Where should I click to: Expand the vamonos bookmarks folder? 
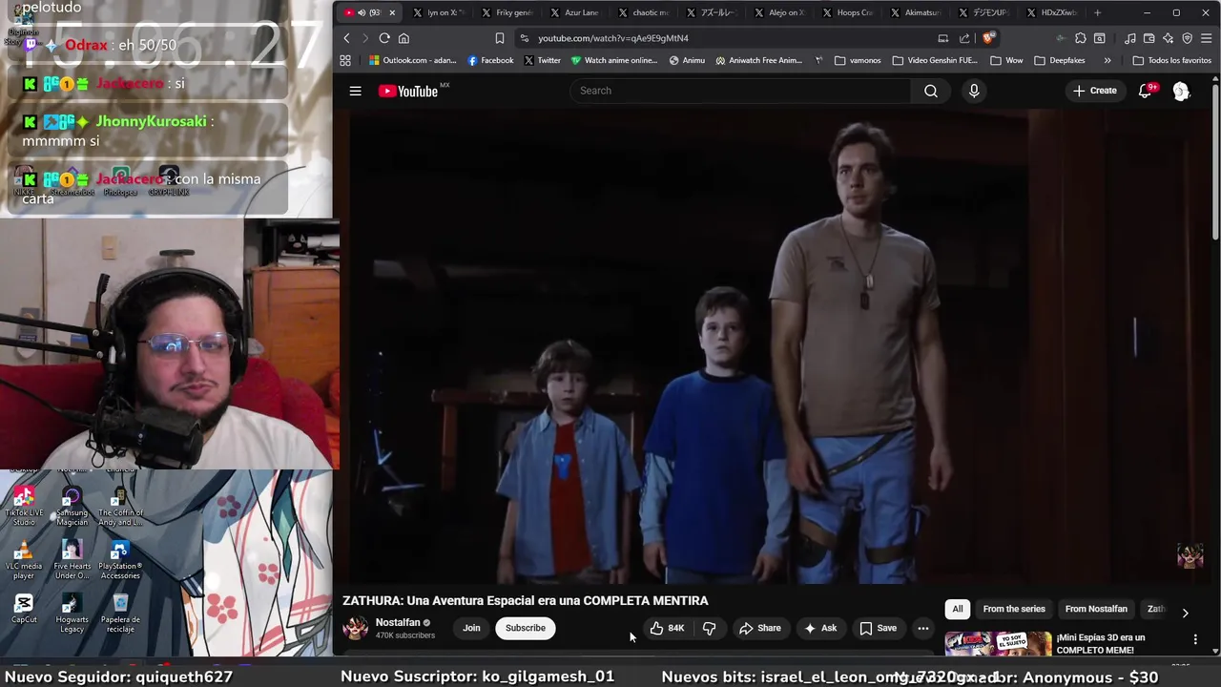pyautogui.click(x=858, y=60)
